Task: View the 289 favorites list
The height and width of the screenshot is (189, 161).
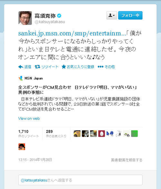Action: pyautogui.click(x=56, y=134)
